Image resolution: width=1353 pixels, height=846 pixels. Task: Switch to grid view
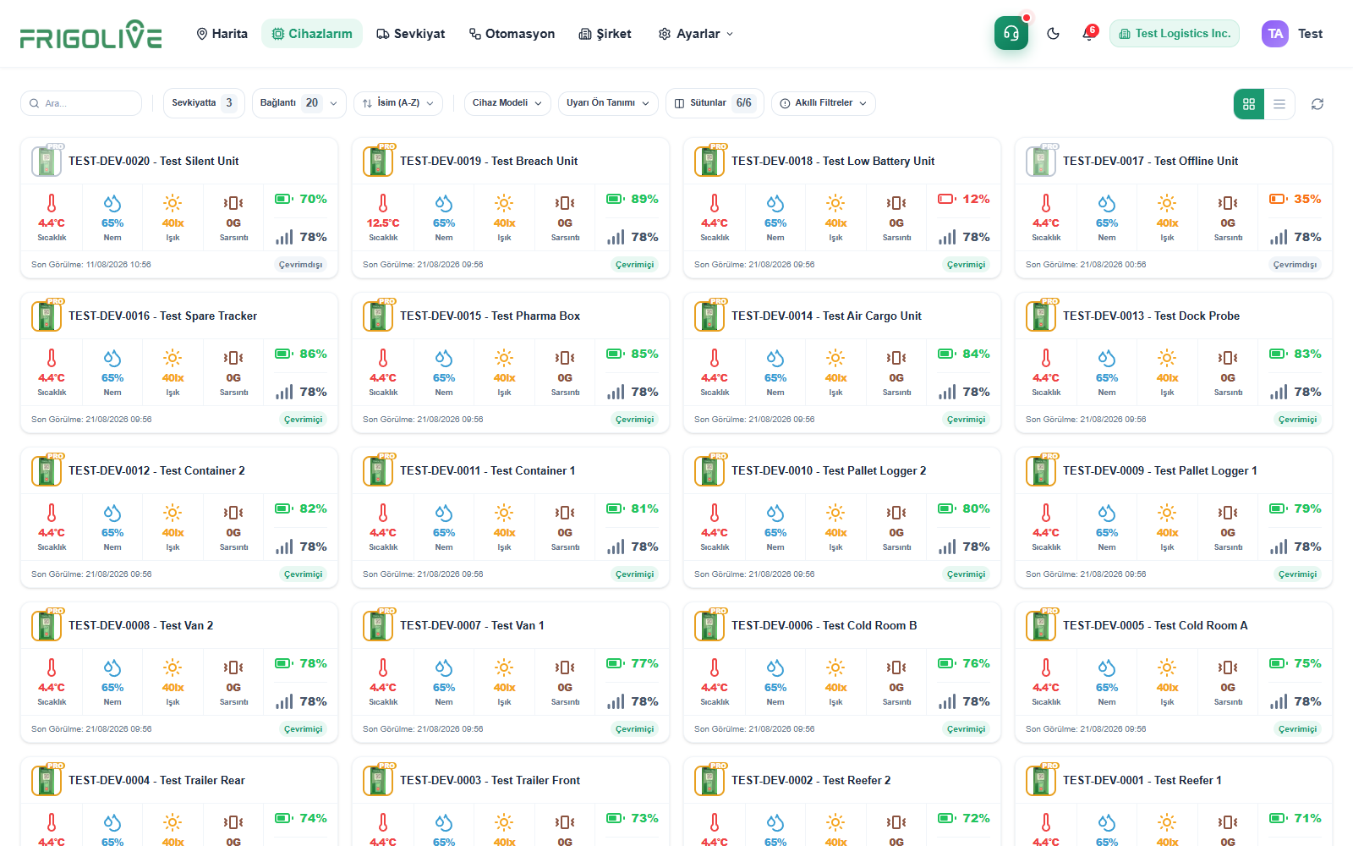(1249, 103)
